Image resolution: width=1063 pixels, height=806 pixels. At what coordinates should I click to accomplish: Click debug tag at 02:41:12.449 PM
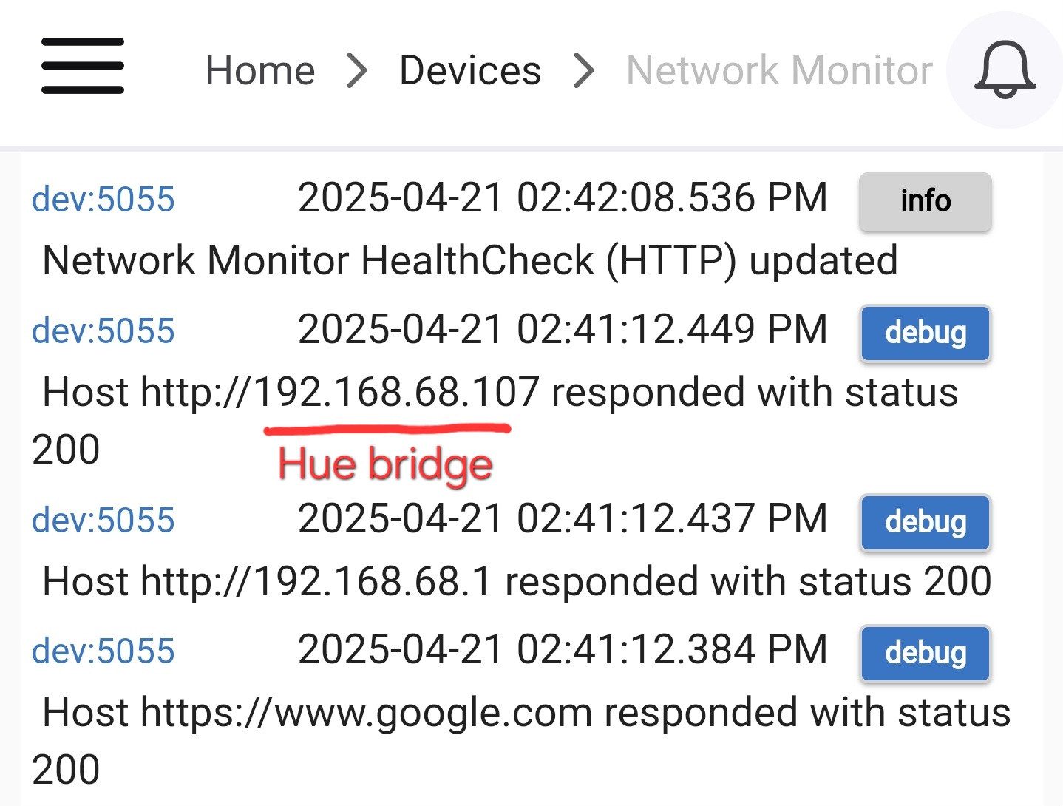[x=925, y=333]
